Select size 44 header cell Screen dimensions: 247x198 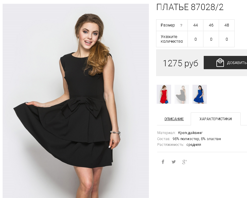(195, 25)
